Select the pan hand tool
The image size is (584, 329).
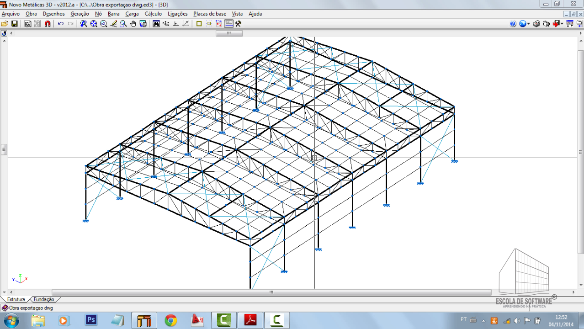click(133, 24)
